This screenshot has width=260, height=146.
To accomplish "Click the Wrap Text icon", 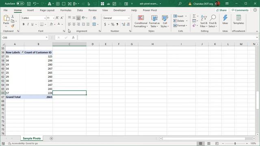I will point(94,18).
